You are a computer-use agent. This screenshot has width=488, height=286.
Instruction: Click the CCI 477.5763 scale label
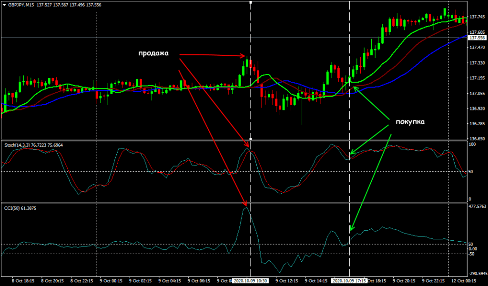click(478, 207)
